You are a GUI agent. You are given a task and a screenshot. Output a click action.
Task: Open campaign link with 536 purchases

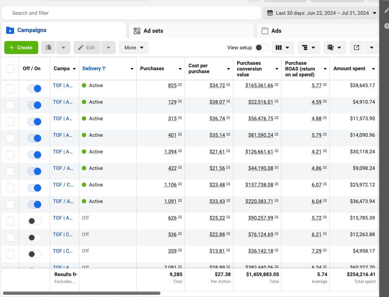click(63, 235)
